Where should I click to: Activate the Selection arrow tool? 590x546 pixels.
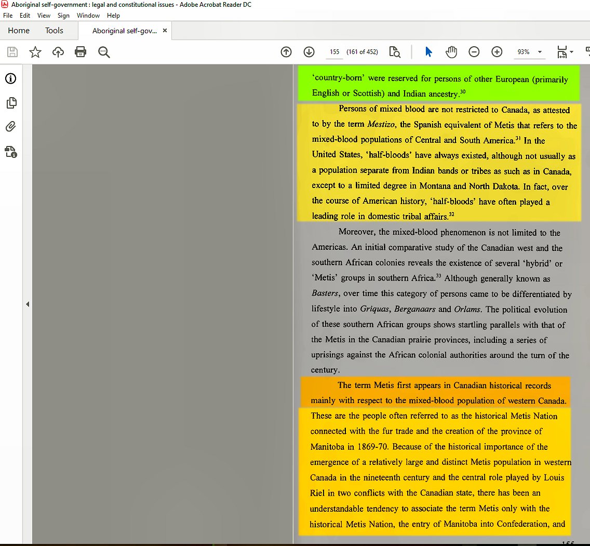coord(428,52)
